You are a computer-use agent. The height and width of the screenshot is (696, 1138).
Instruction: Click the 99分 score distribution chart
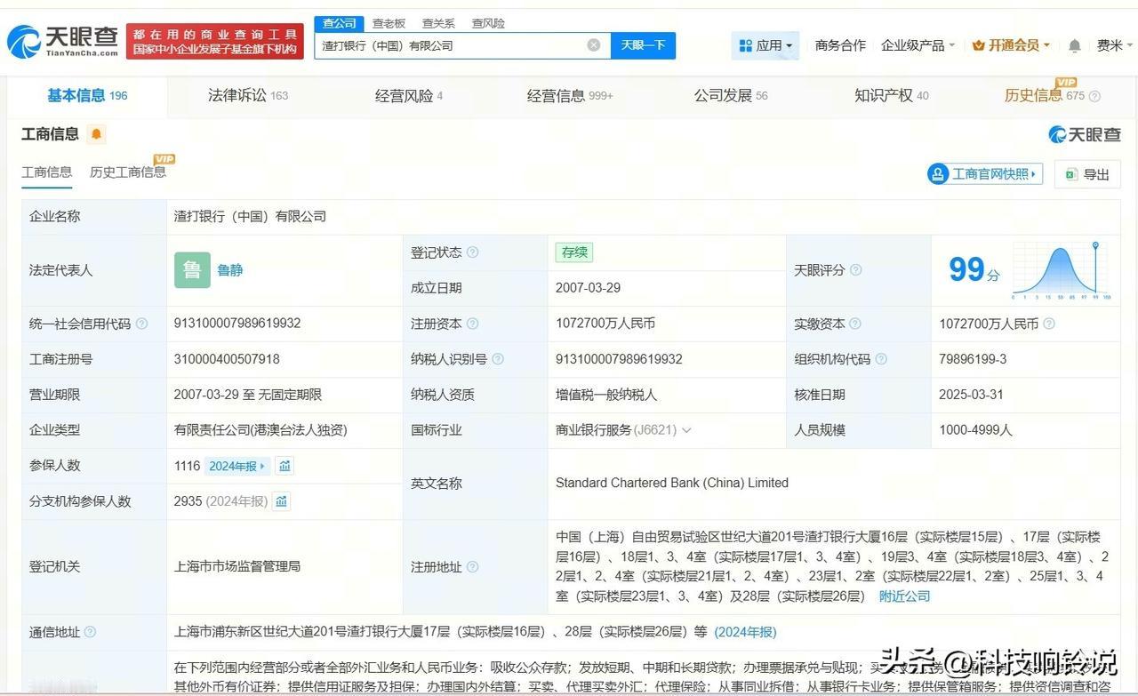(1062, 270)
